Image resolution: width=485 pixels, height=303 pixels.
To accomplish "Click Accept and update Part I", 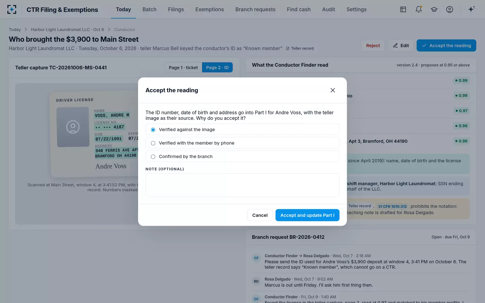I will [x=308, y=215].
